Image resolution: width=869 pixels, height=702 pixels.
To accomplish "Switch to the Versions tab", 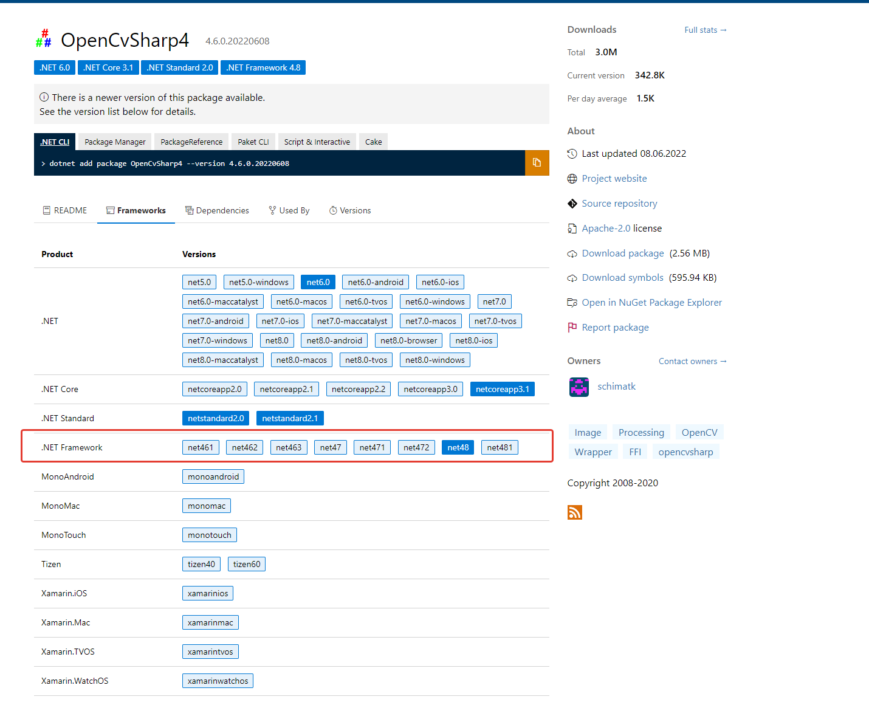I will tap(350, 210).
